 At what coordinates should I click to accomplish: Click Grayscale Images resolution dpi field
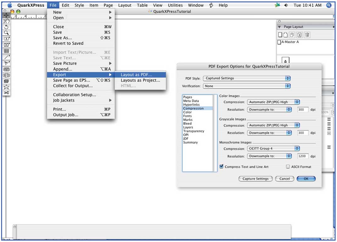pyautogui.click(x=303, y=132)
